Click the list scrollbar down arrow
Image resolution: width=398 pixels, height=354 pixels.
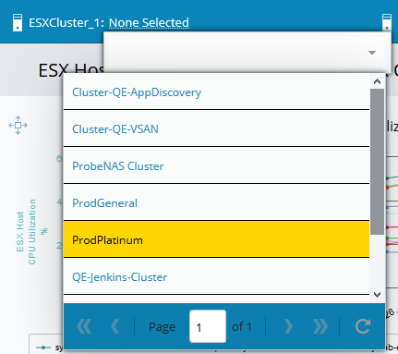[377, 295]
